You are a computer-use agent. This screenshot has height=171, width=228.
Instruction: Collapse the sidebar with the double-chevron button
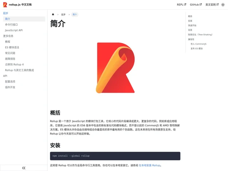(24, 168)
